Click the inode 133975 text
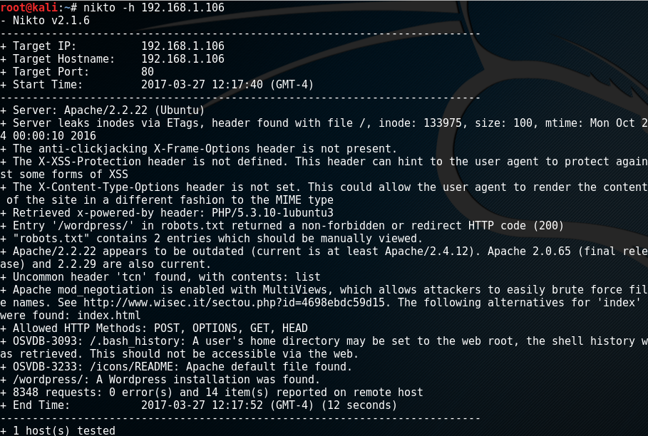Image resolution: width=648 pixels, height=436 pixels. pyautogui.click(x=423, y=123)
